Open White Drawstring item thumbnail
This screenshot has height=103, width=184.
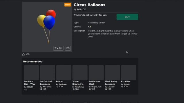[x=80, y=73]
